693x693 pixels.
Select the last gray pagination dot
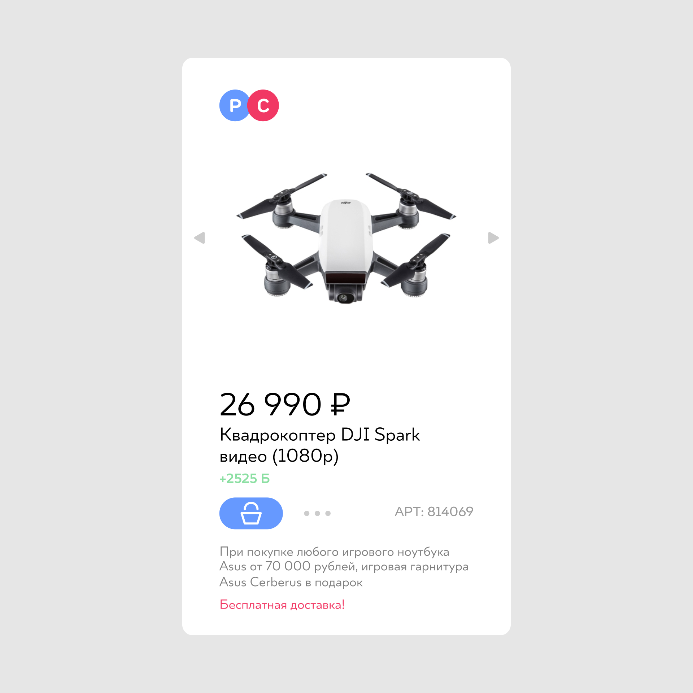(328, 513)
